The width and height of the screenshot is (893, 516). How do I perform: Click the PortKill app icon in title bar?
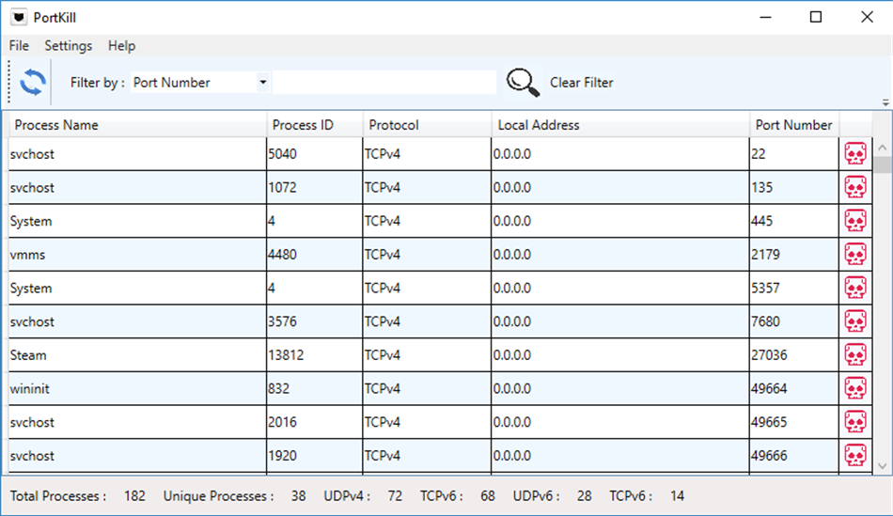19,18
